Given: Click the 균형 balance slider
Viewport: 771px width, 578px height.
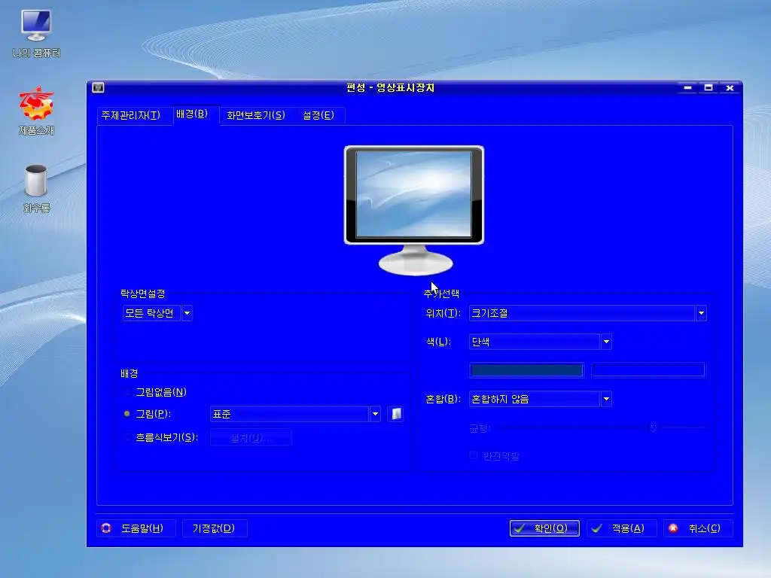Looking at the screenshot, I should point(602,427).
